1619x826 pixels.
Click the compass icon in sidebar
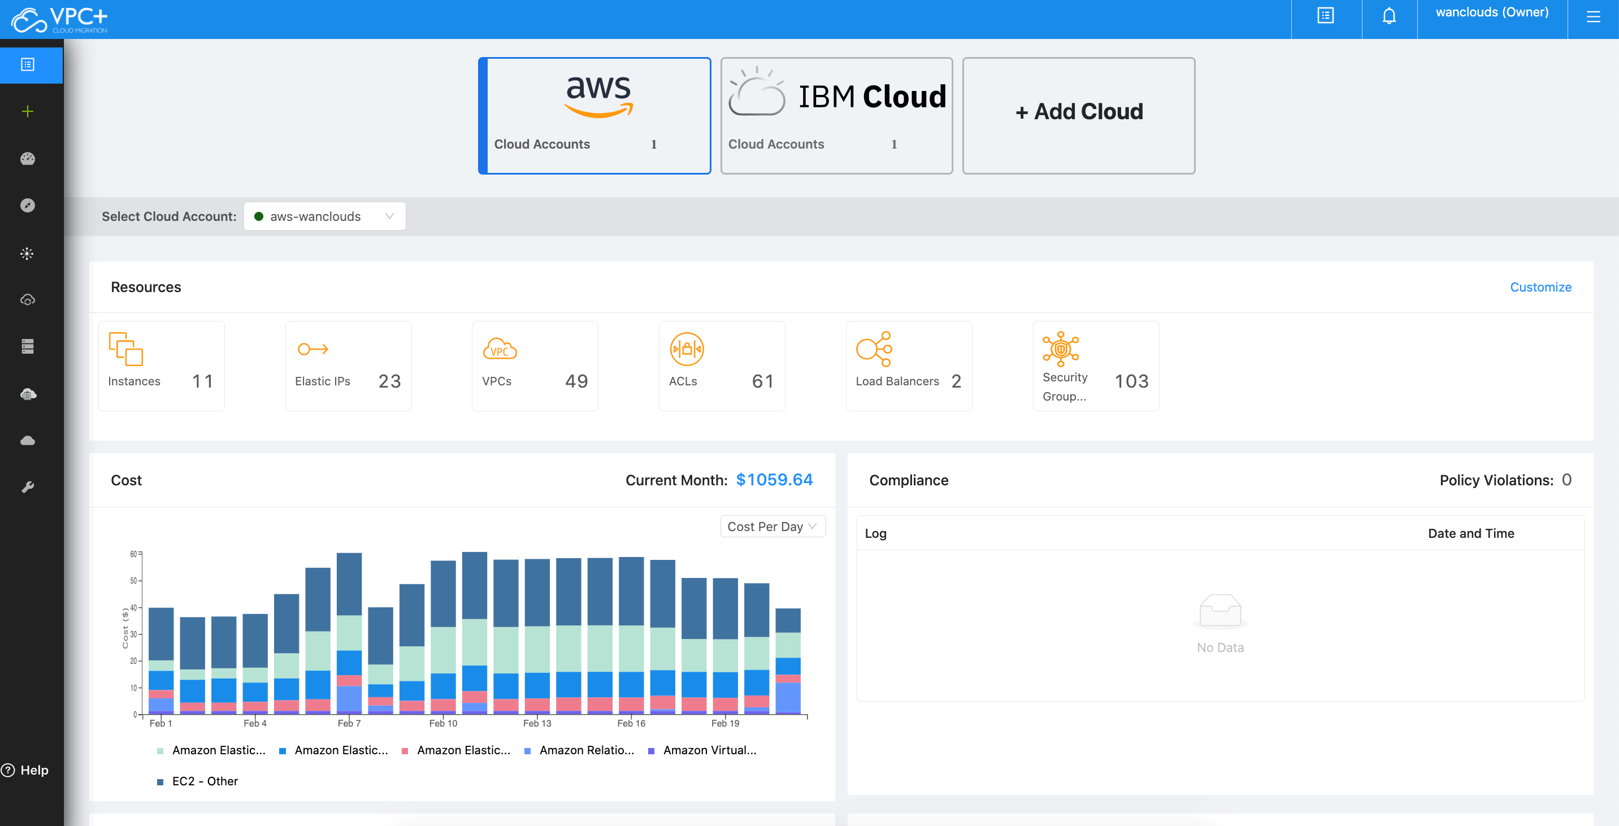[28, 206]
